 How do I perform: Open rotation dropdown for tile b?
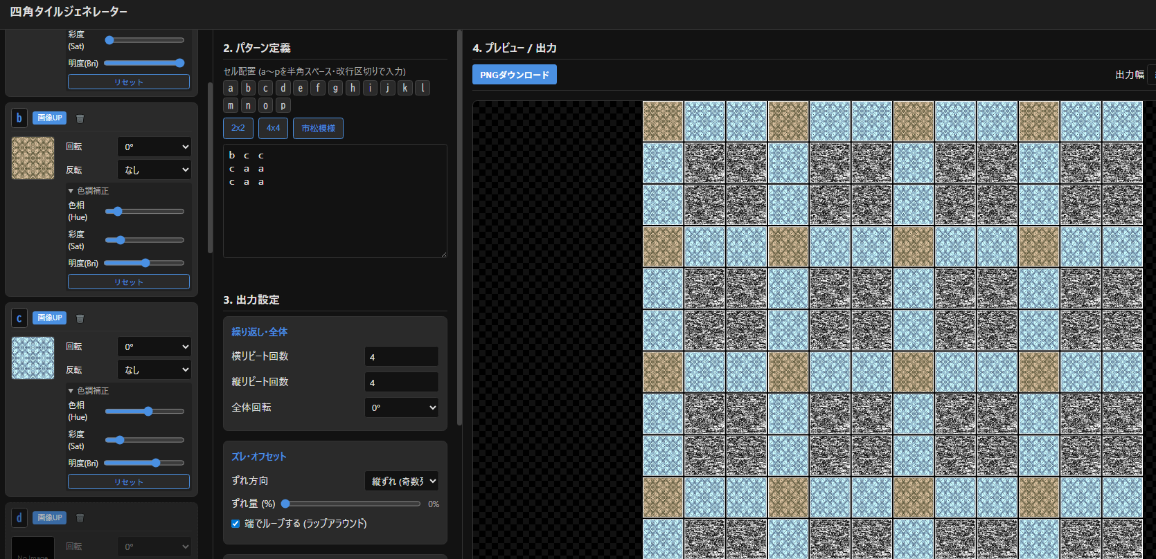point(154,147)
